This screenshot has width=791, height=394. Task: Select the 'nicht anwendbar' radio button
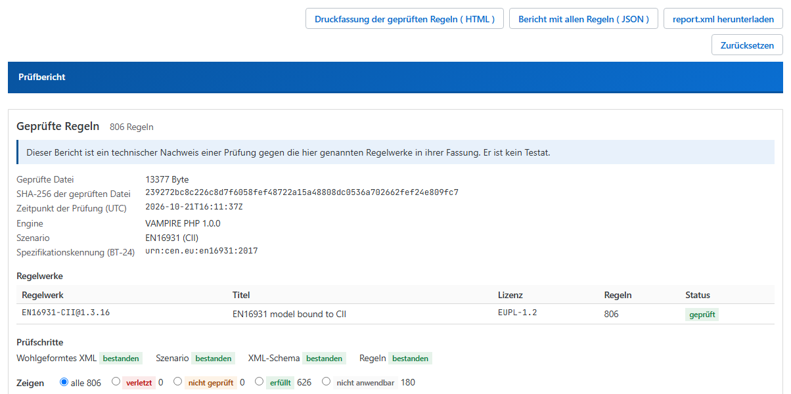click(326, 382)
